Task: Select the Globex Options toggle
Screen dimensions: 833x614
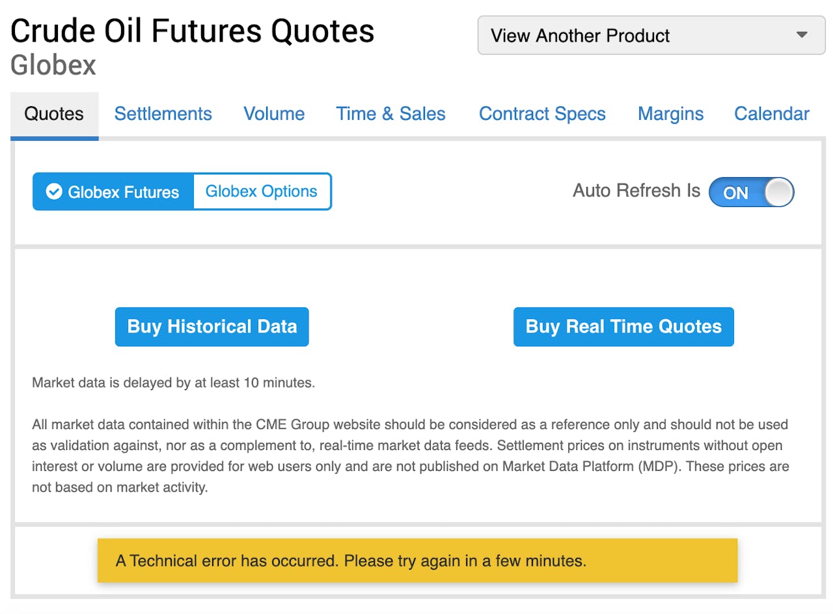Action: pos(262,191)
